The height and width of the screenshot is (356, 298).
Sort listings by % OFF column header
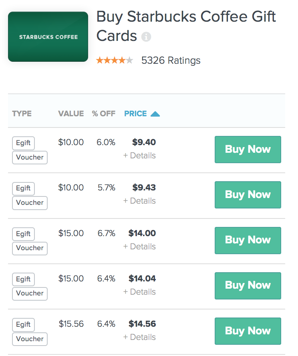104,113
